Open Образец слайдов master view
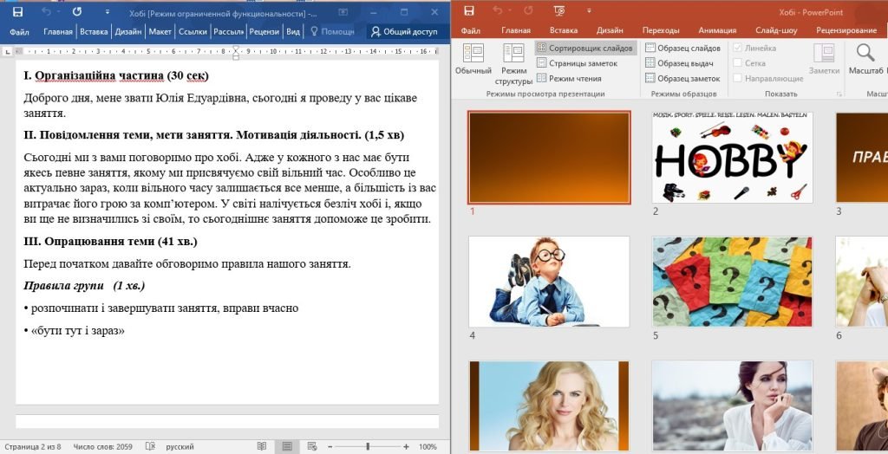The width and height of the screenshot is (888, 454). click(683, 49)
